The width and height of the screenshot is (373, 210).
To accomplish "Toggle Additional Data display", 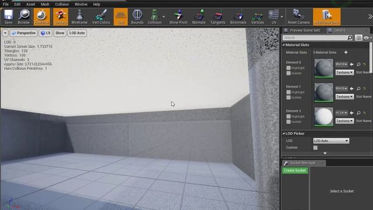I will click(326, 17).
